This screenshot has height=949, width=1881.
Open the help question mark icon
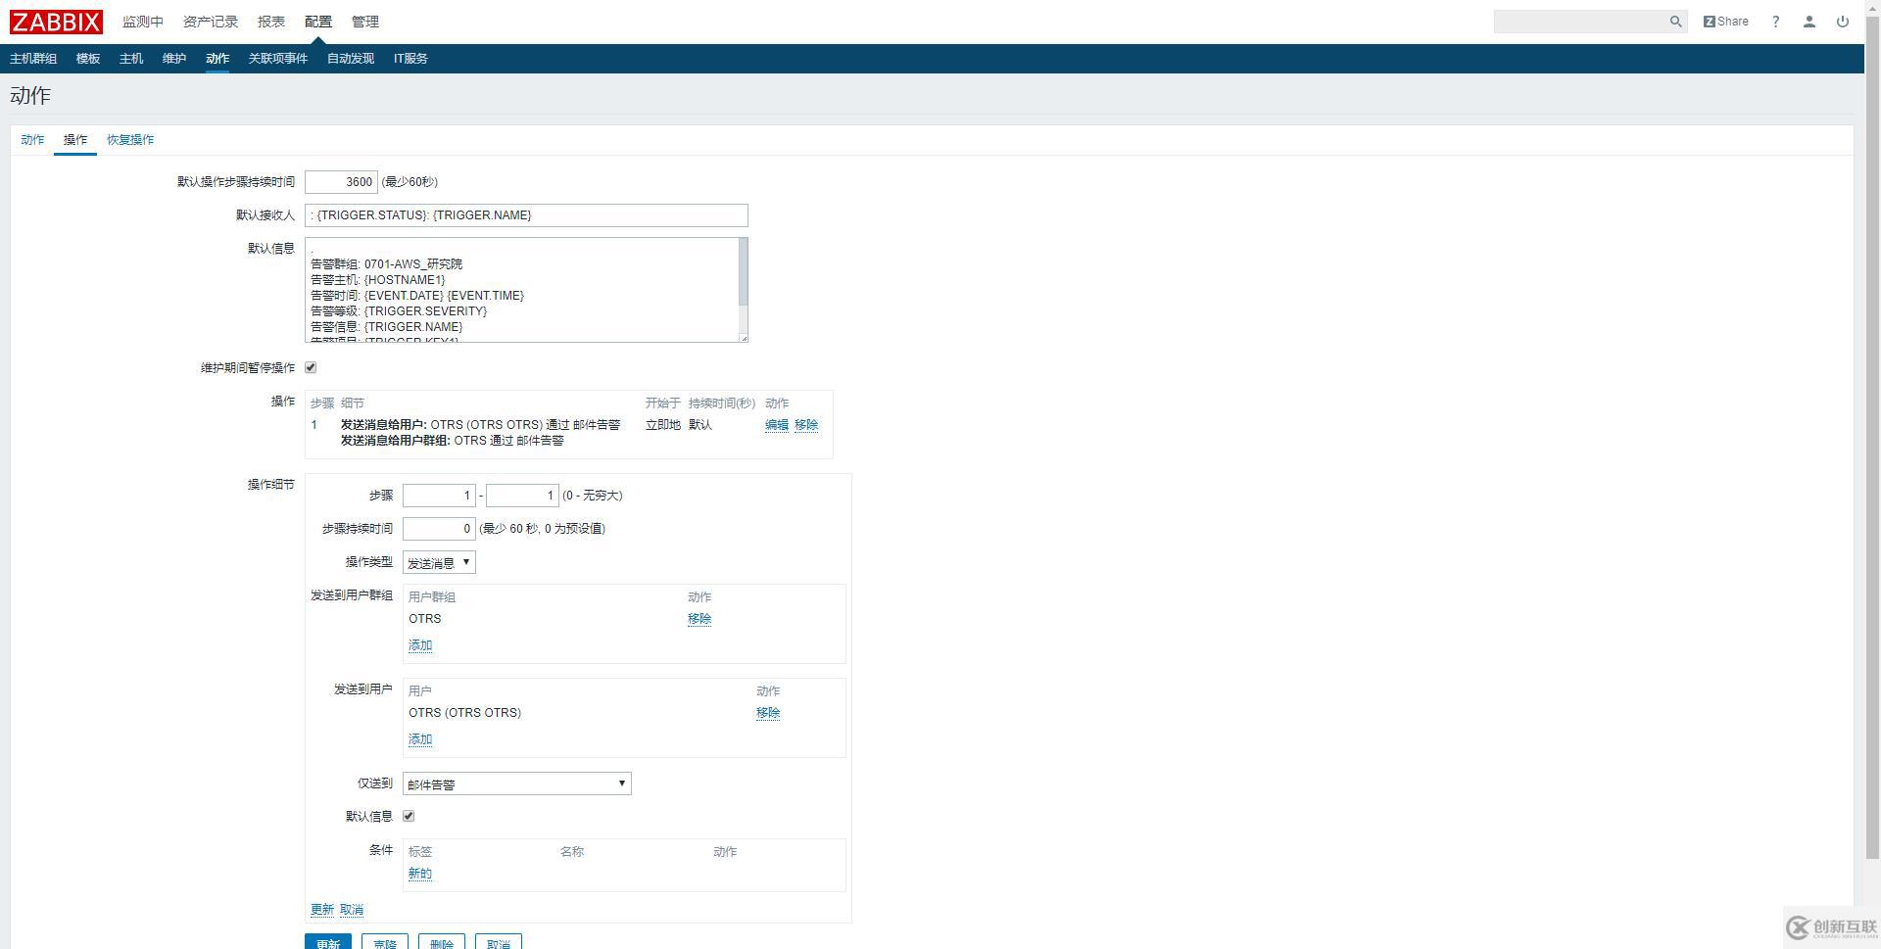[x=1775, y=22]
